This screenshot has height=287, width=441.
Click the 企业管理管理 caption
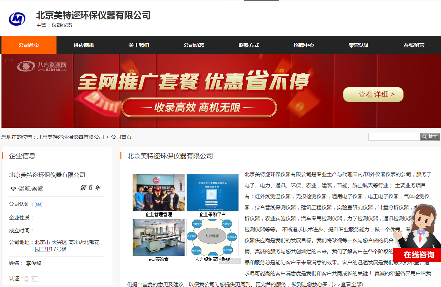pyautogui.click(x=159, y=214)
